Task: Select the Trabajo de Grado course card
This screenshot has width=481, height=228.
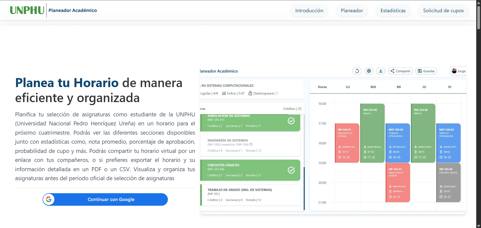Action: [x=250, y=195]
